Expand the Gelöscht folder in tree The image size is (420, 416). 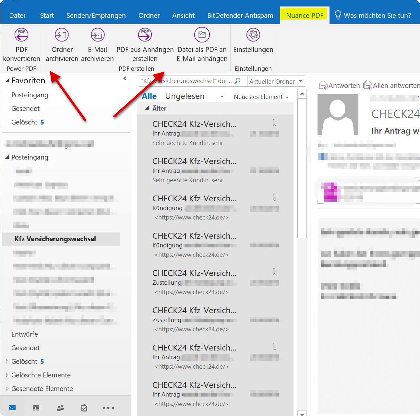pos(7,361)
